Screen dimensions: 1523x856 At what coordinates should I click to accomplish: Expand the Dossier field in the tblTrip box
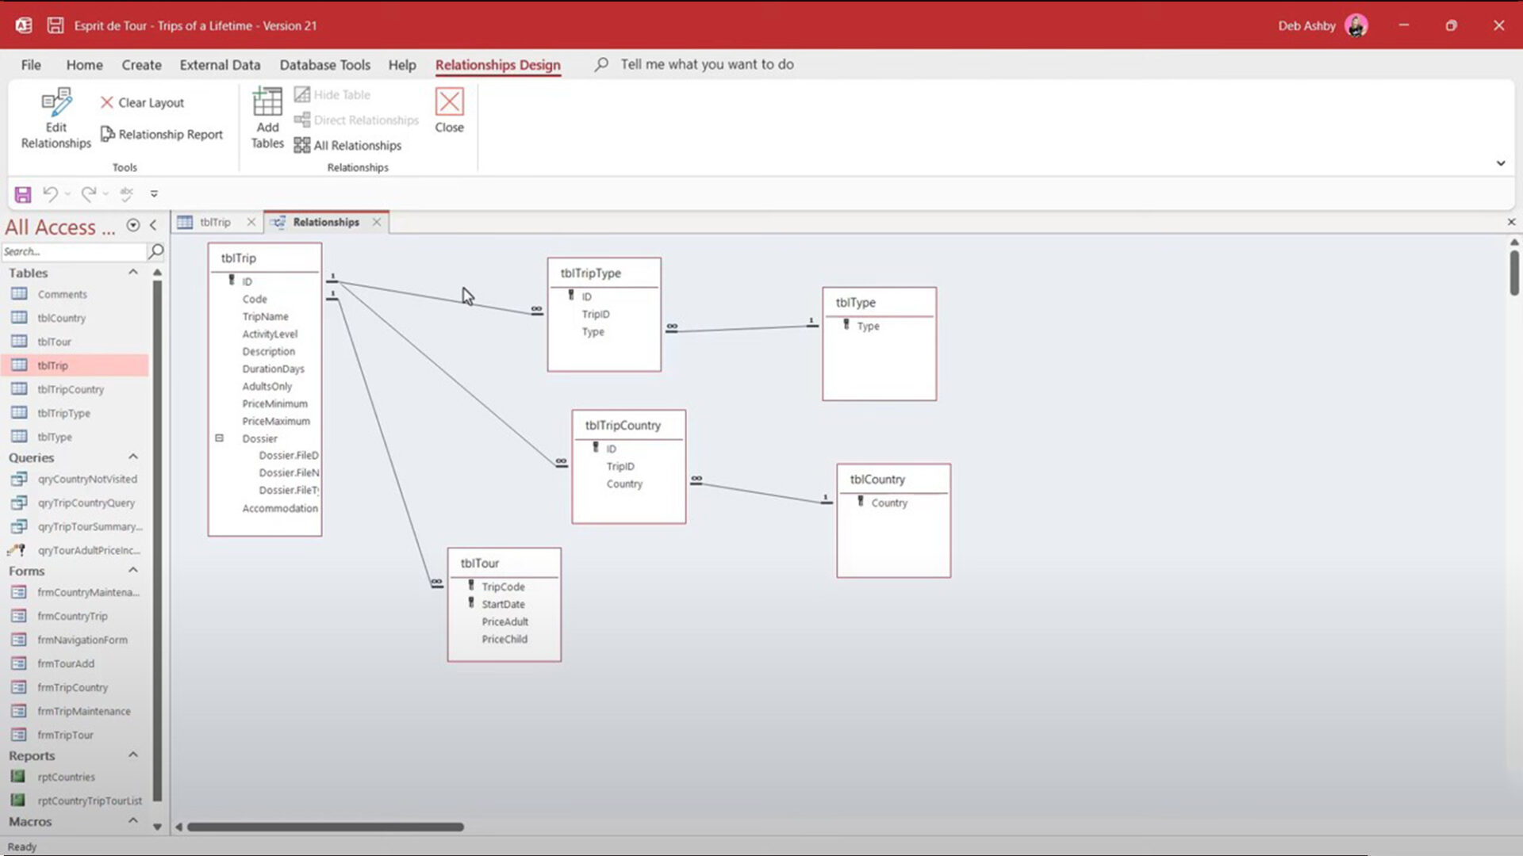pos(219,438)
